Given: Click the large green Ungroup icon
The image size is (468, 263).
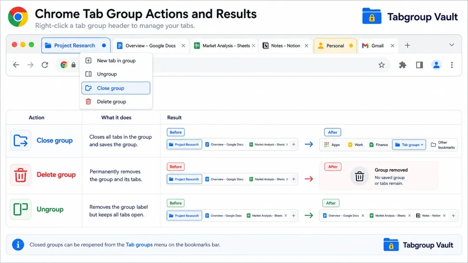Looking at the screenshot, I should (x=21, y=209).
